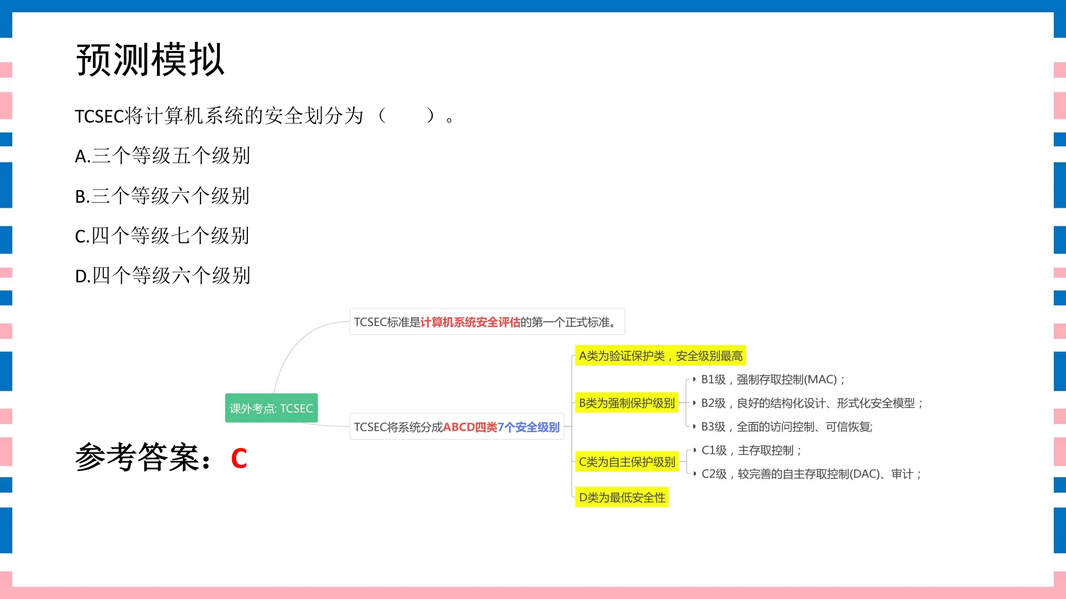
Task: Click the green 课外考点: TCSEC node
Action: (272, 408)
